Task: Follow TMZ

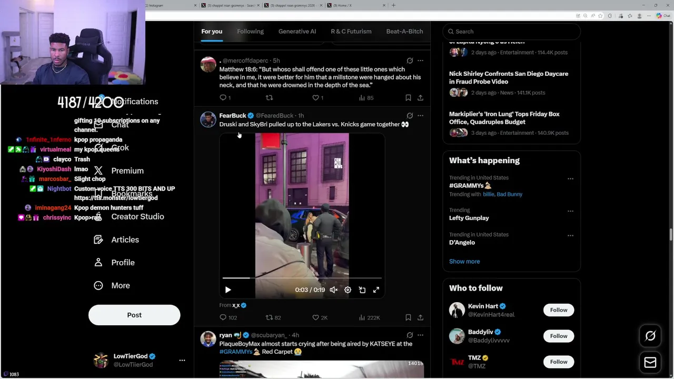Action: 559,362
